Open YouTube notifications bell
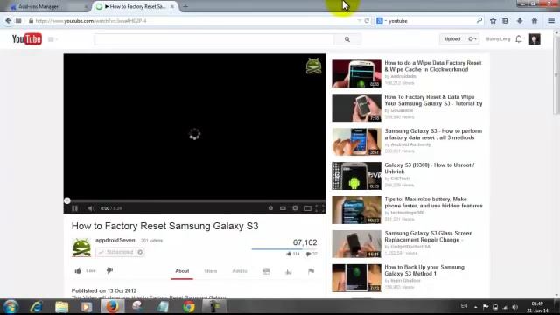Screen dimensions: 560x315 click(519, 39)
